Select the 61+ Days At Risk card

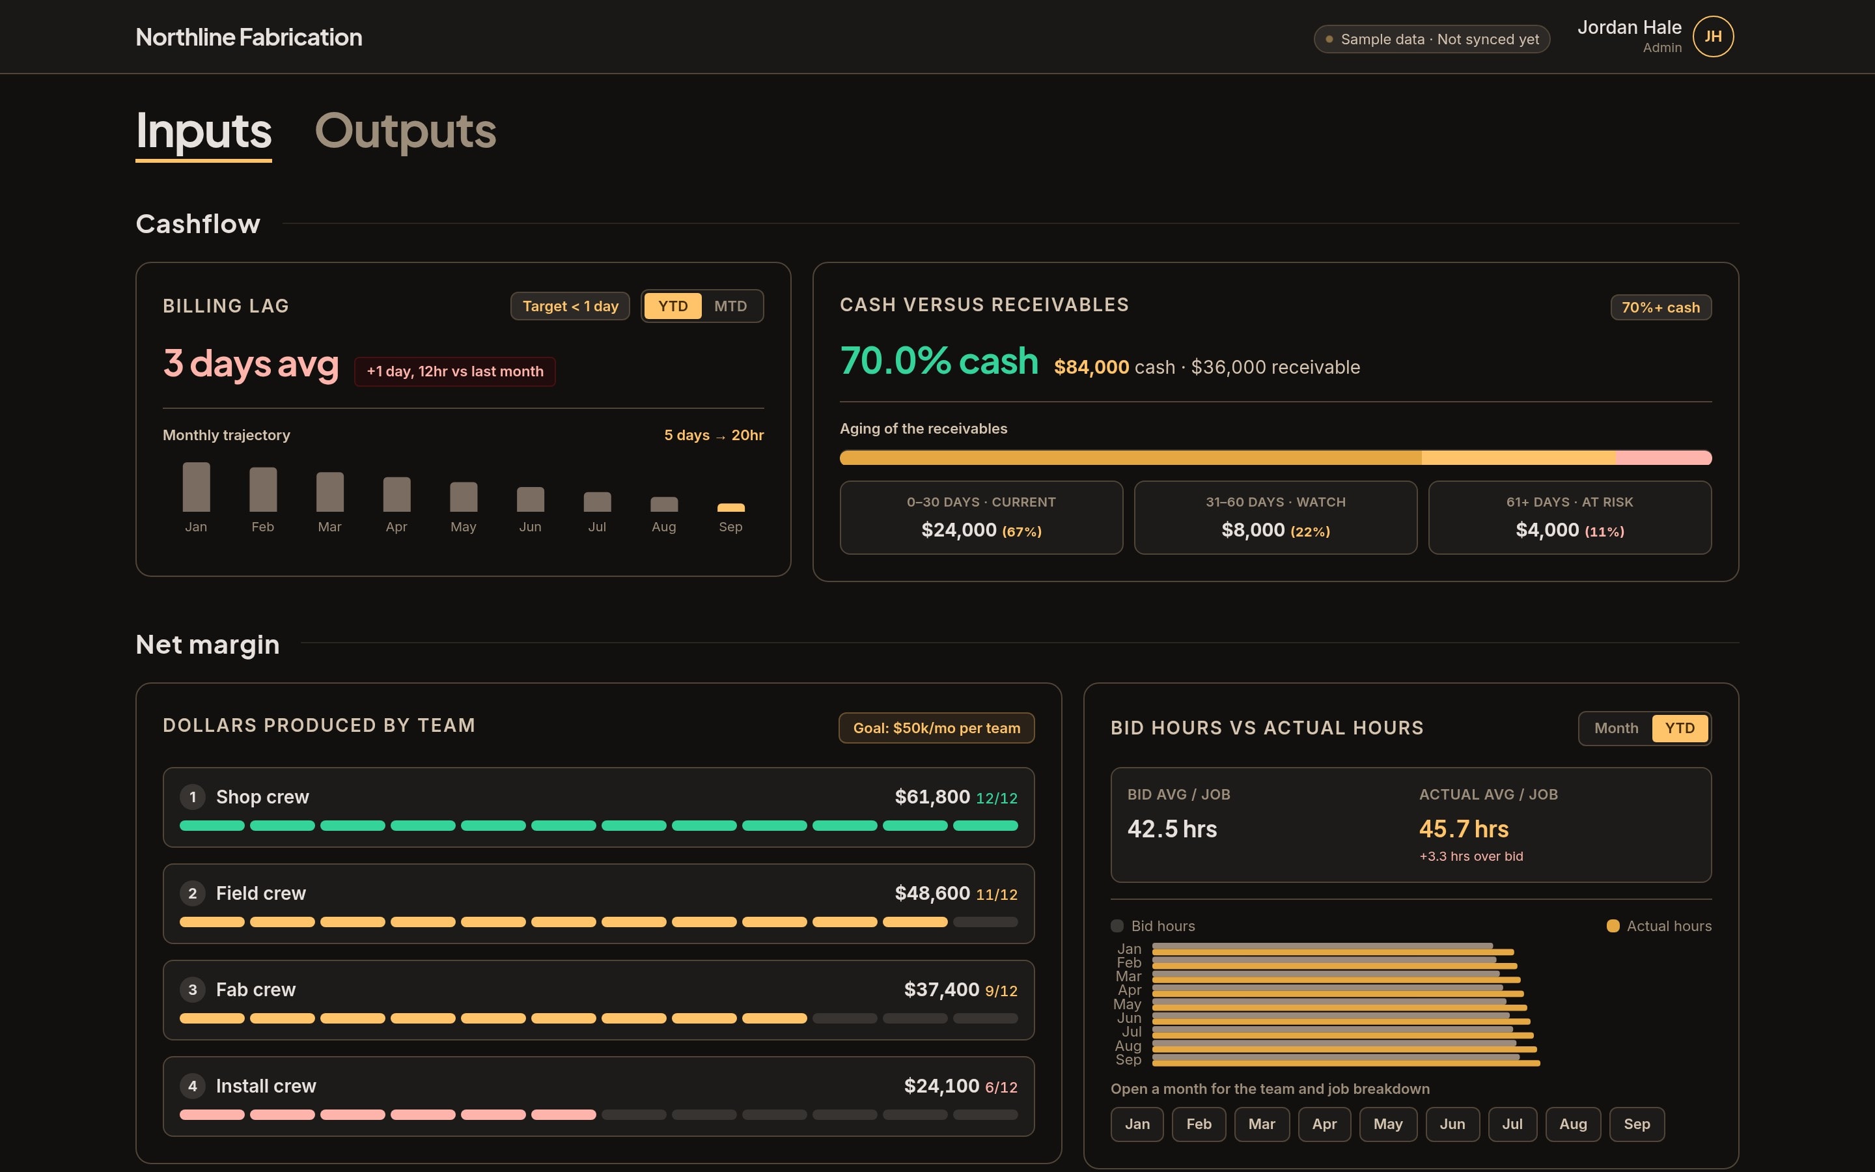(x=1570, y=517)
